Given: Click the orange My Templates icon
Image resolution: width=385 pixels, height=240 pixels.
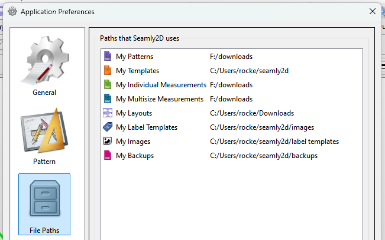Looking at the screenshot, I should 107,71.
